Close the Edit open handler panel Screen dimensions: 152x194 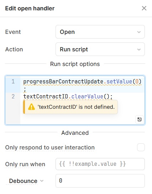144,9
